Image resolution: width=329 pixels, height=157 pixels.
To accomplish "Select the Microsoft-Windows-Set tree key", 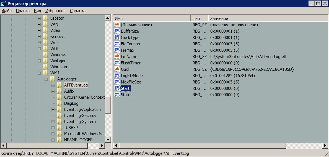I will pyautogui.click(x=84, y=134).
